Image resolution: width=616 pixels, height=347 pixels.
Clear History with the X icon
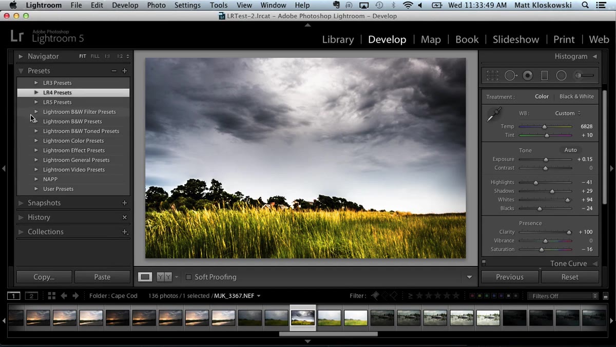(x=124, y=217)
